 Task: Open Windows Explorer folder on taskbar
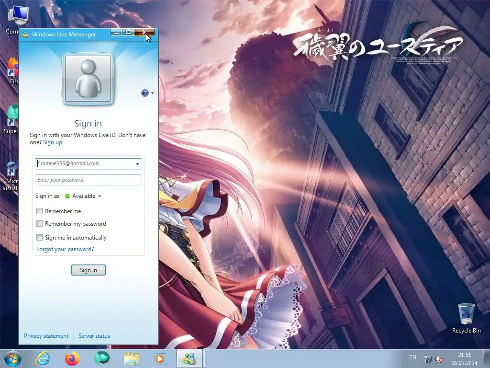click(132, 358)
